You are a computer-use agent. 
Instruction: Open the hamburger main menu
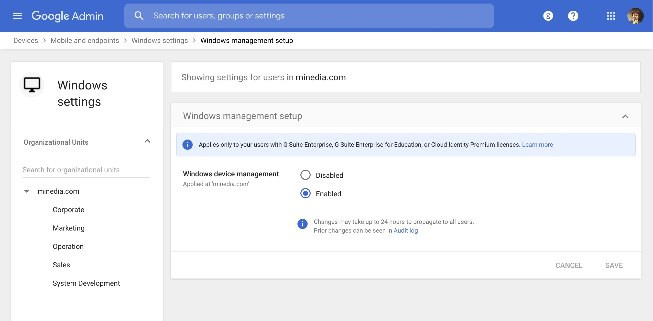pos(17,16)
